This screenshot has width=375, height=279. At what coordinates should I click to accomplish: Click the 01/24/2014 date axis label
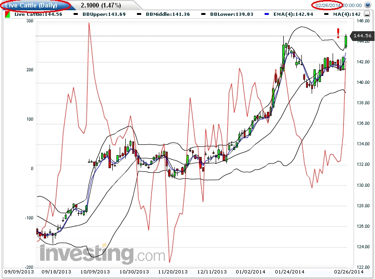point(290,272)
